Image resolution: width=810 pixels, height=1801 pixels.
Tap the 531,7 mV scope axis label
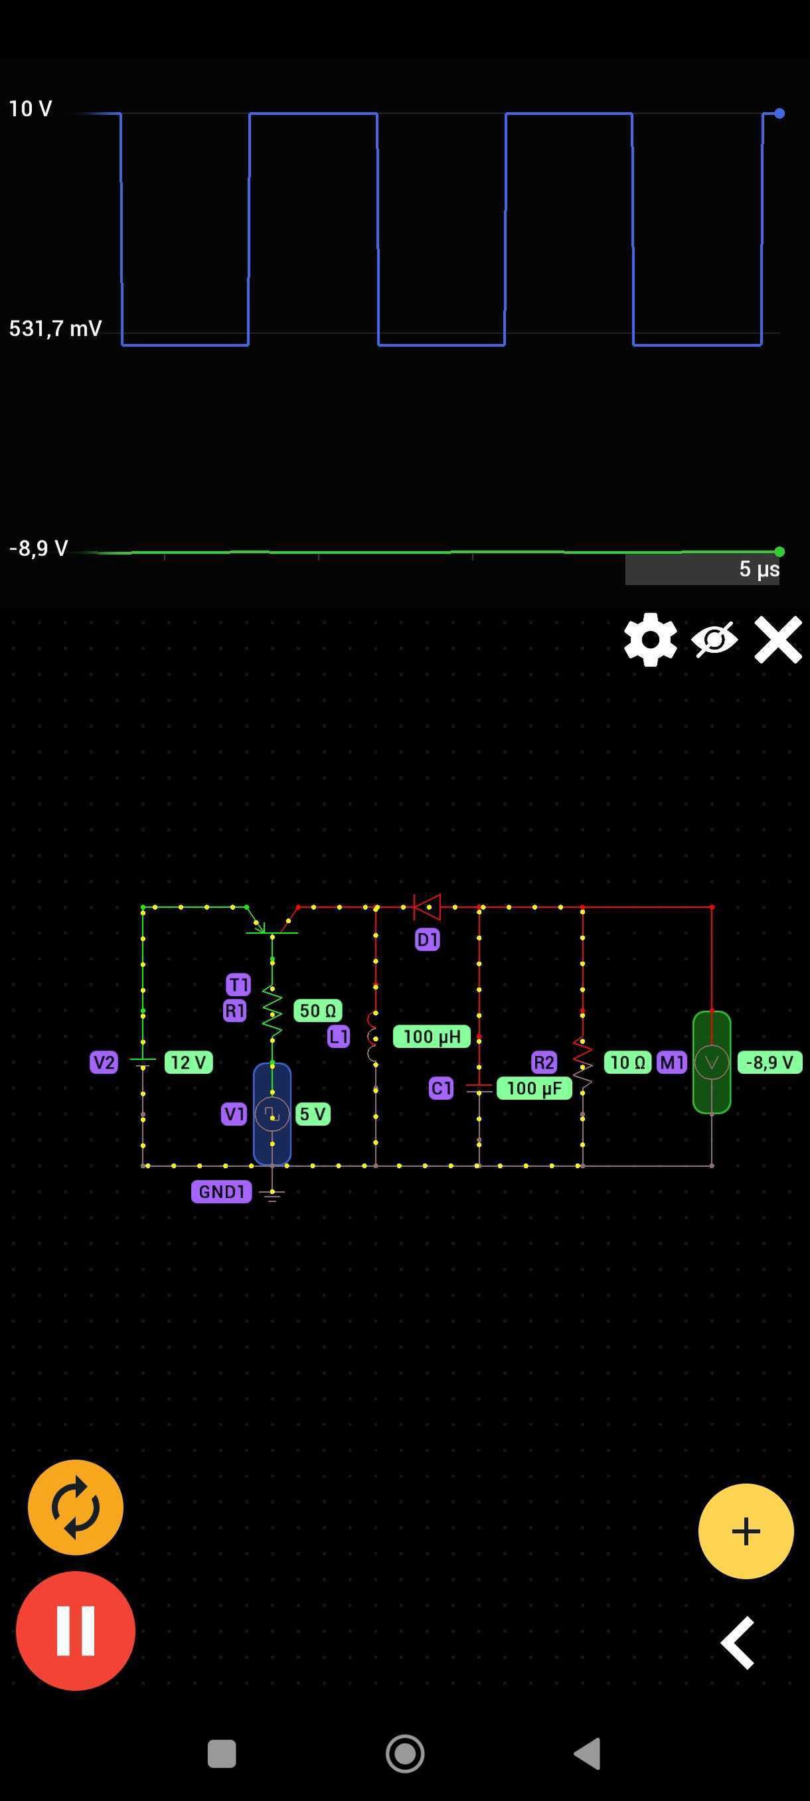(55, 329)
